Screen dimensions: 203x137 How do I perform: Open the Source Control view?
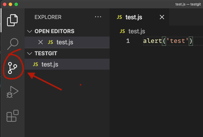pos(12,68)
